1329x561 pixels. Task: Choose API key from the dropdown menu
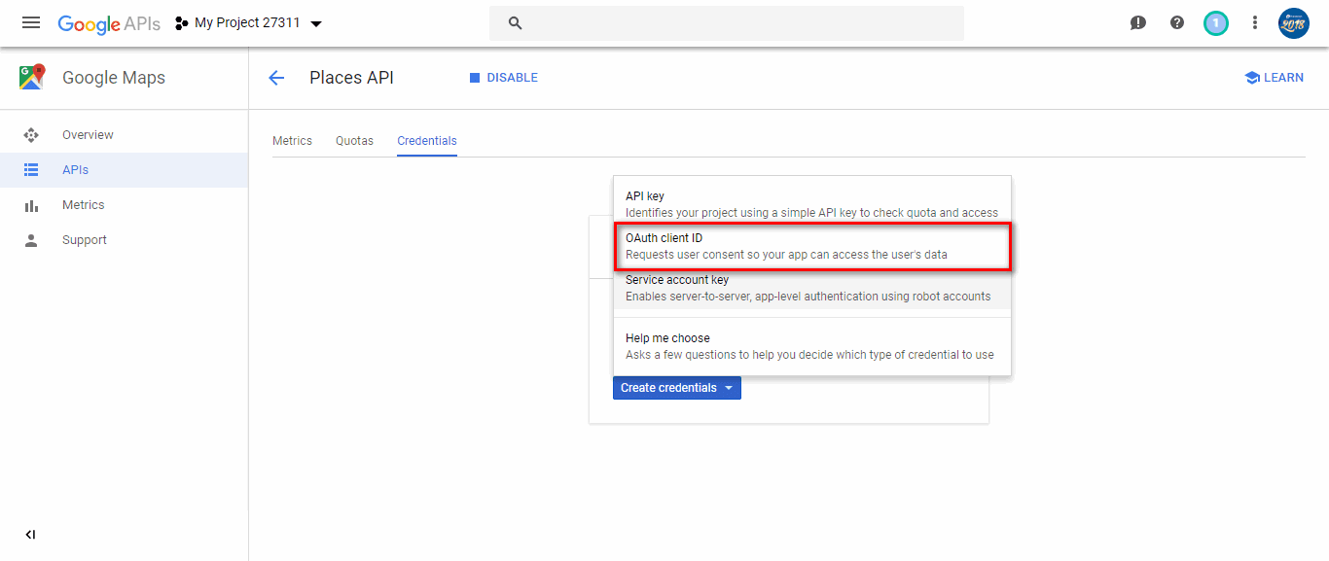point(812,204)
